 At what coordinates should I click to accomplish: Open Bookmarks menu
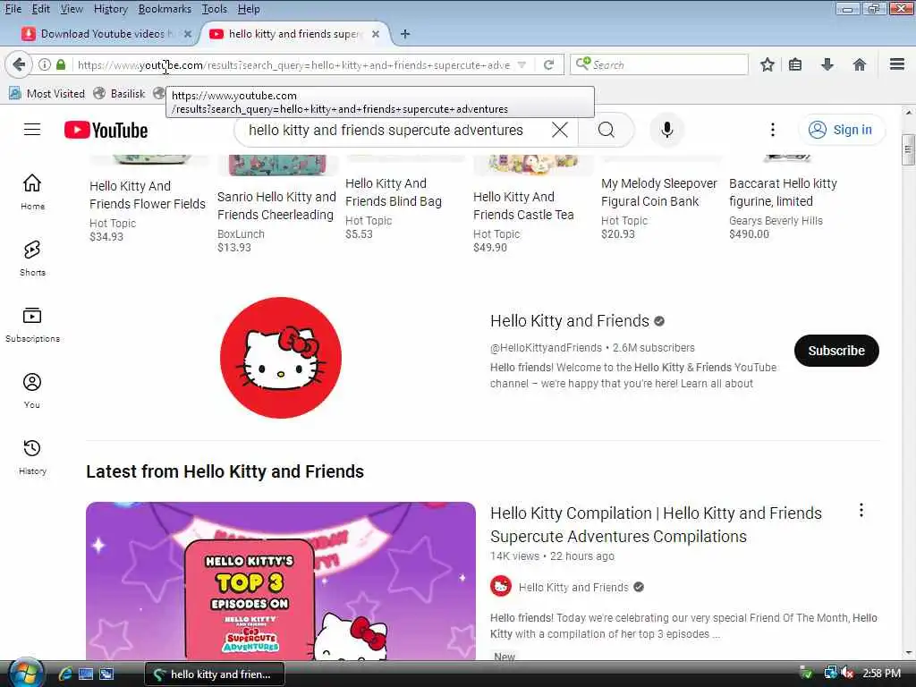(165, 9)
